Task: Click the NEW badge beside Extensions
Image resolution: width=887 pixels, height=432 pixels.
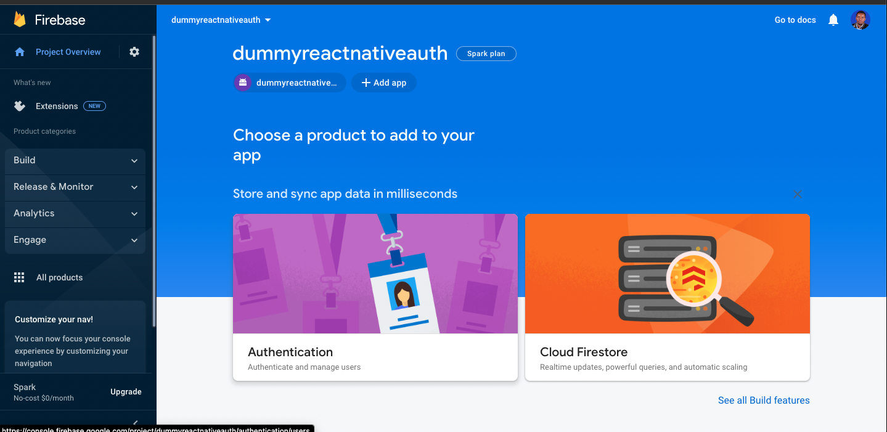Action: coord(95,106)
